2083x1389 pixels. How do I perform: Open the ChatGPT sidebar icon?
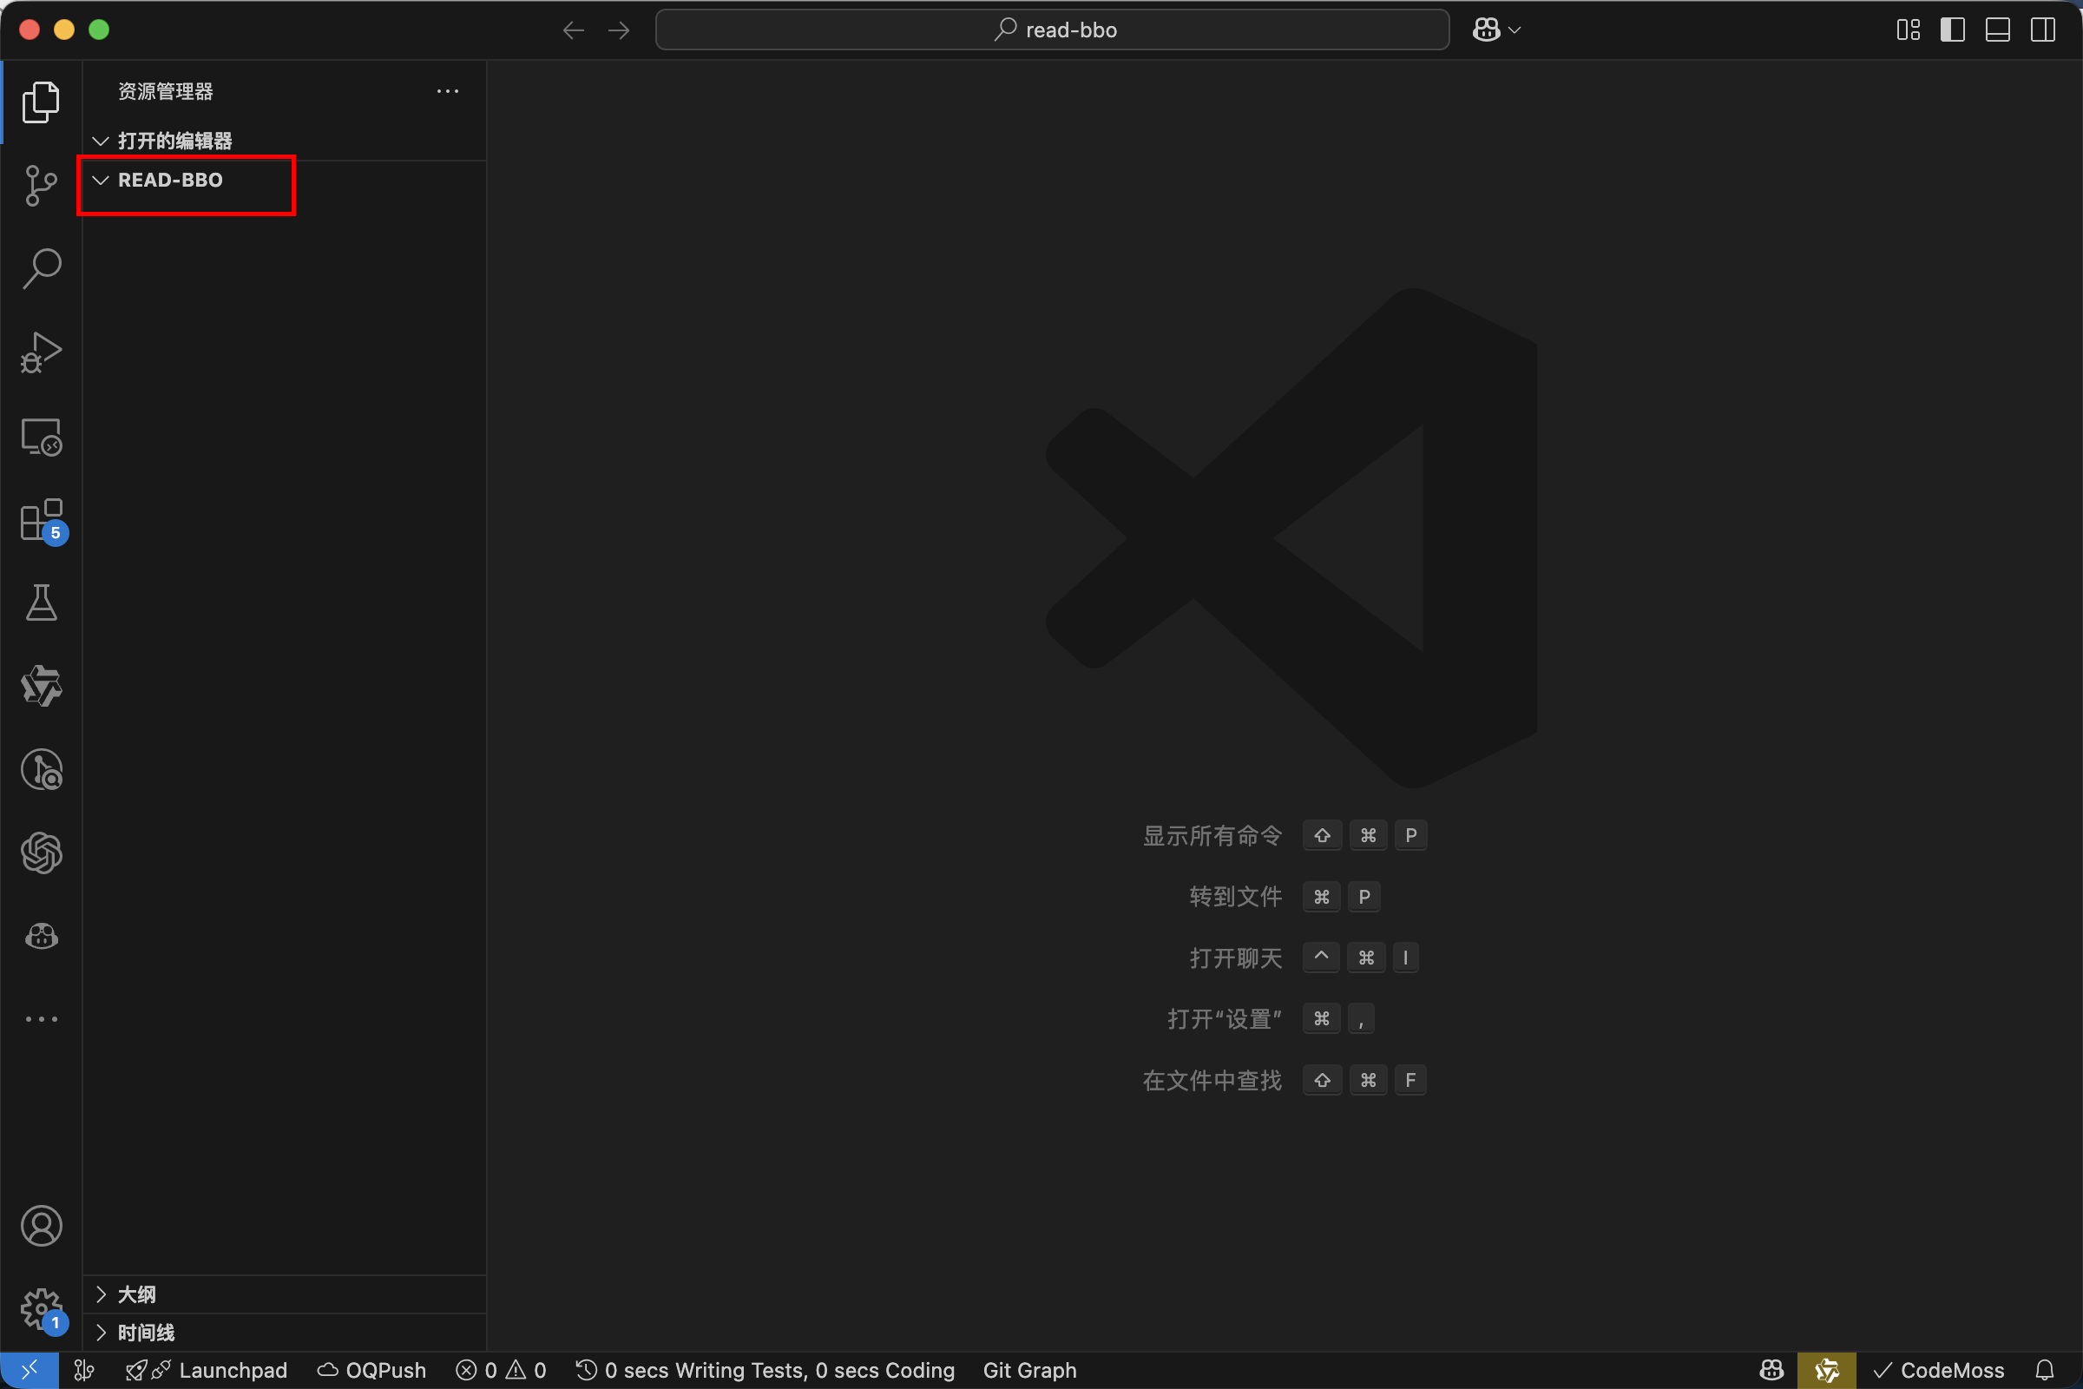coord(41,853)
